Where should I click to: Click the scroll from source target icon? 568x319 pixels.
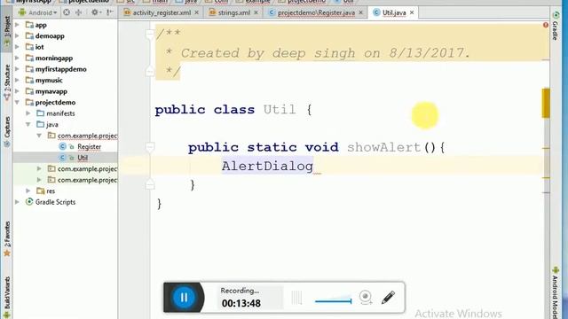tap(67, 12)
